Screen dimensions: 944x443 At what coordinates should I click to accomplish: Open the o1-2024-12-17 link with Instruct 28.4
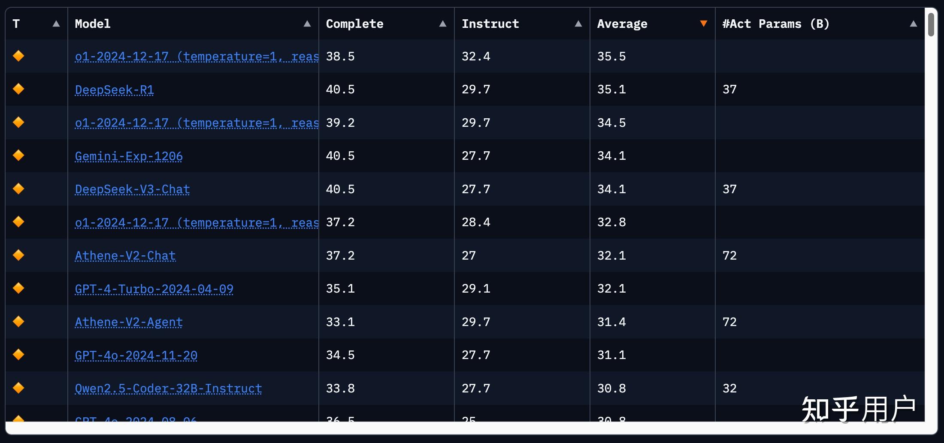click(197, 223)
